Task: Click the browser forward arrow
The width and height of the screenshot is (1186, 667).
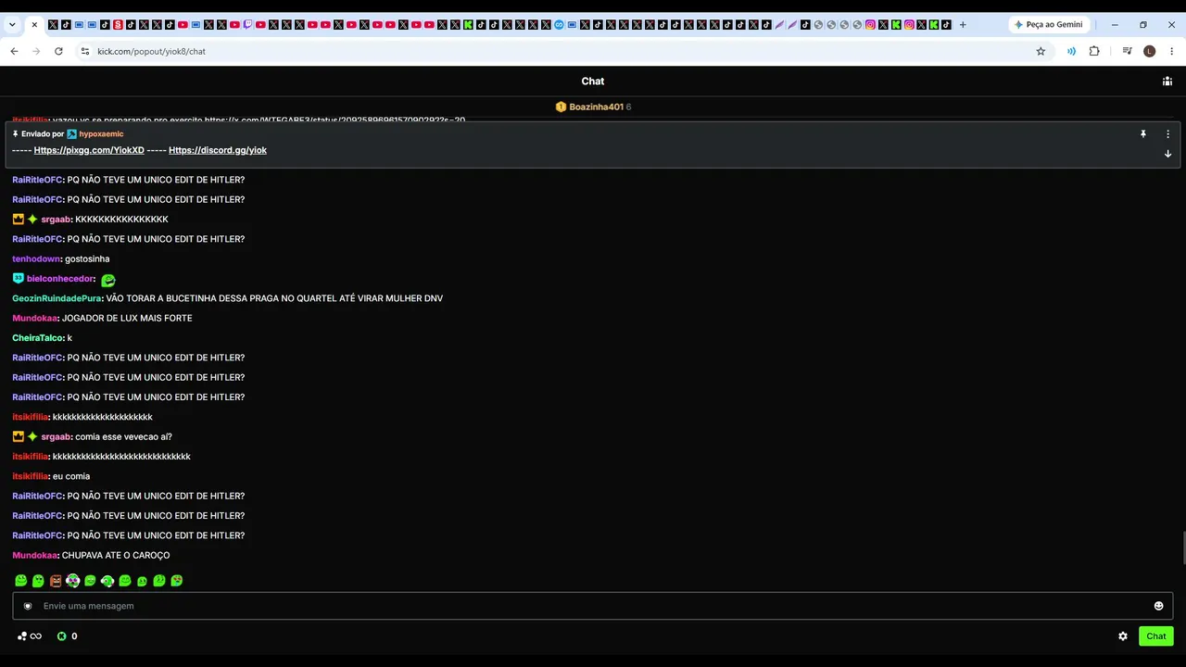Action: 36,51
